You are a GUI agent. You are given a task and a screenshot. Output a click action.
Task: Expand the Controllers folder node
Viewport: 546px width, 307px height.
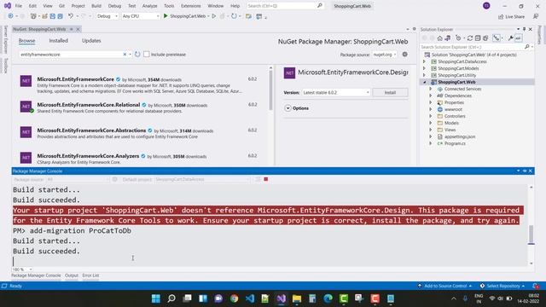[x=431, y=116]
